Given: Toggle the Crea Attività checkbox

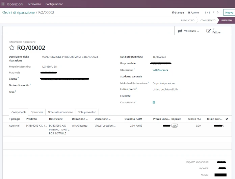Looking at the screenshot, I should [154, 102].
